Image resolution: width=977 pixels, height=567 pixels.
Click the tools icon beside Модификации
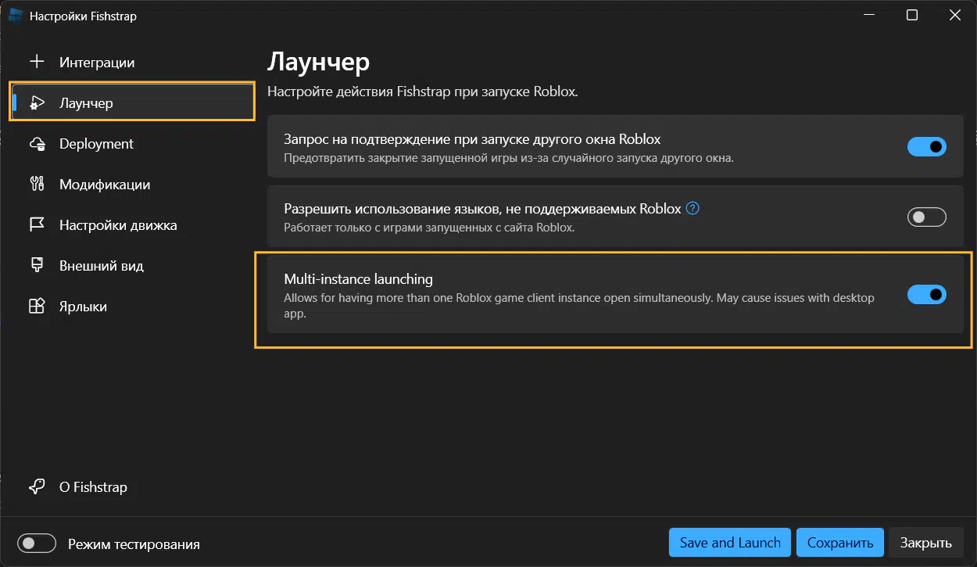click(x=37, y=185)
